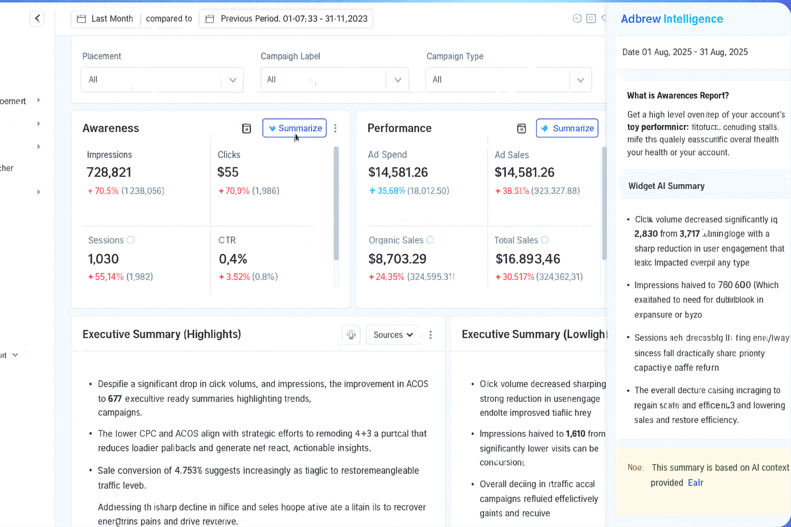Click the clock icon in top toolbar

(x=577, y=19)
